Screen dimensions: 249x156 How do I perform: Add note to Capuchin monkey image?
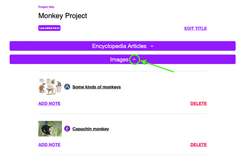point(49,145)
